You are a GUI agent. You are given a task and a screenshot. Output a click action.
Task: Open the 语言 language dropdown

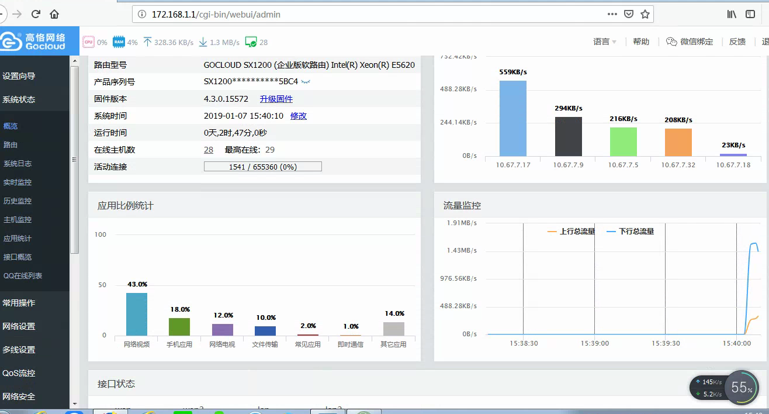[x=605, y=42]
